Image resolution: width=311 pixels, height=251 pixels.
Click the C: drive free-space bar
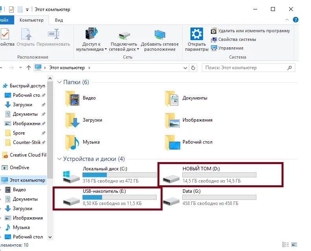119,175
